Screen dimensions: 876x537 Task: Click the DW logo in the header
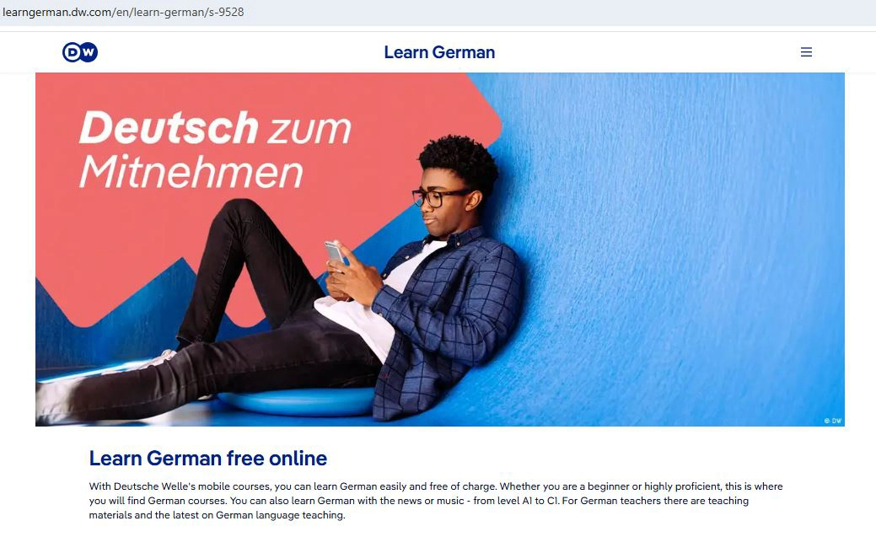(x=80, y=52)
